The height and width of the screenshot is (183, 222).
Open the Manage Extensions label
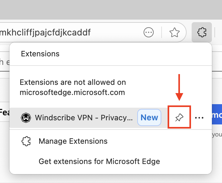point(73,141)
